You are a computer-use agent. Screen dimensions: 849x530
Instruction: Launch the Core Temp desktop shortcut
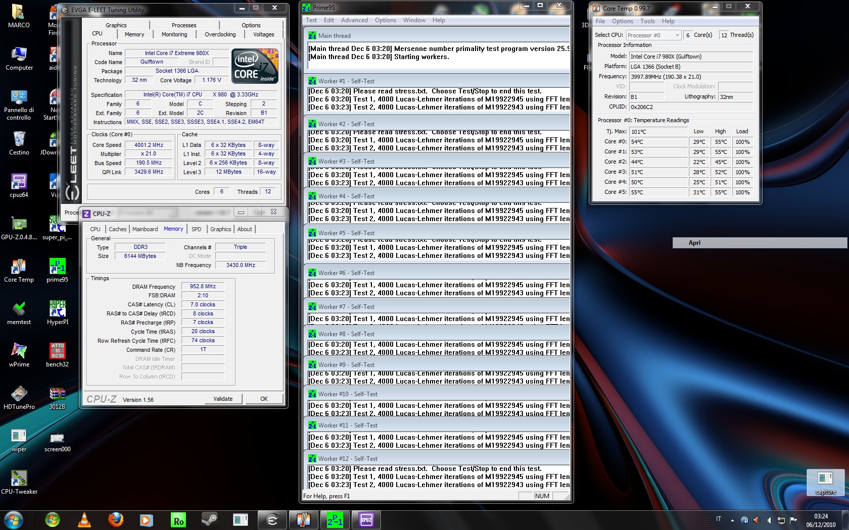pyautogui.click(x=19, y=270)
